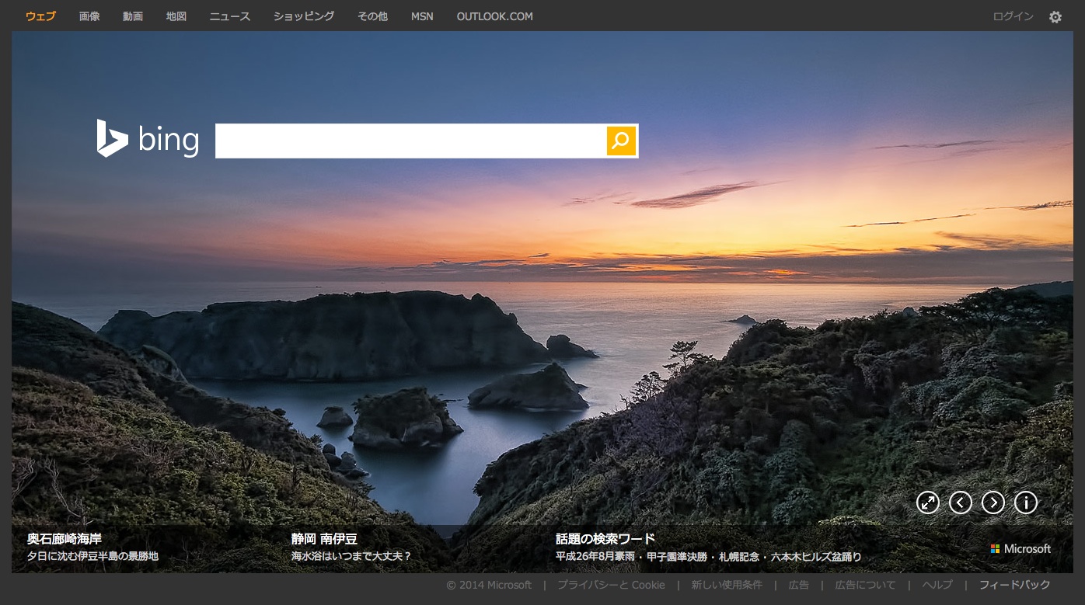Open プライバシーと Cookie link
1085x605 pixels.
(611, 585)
